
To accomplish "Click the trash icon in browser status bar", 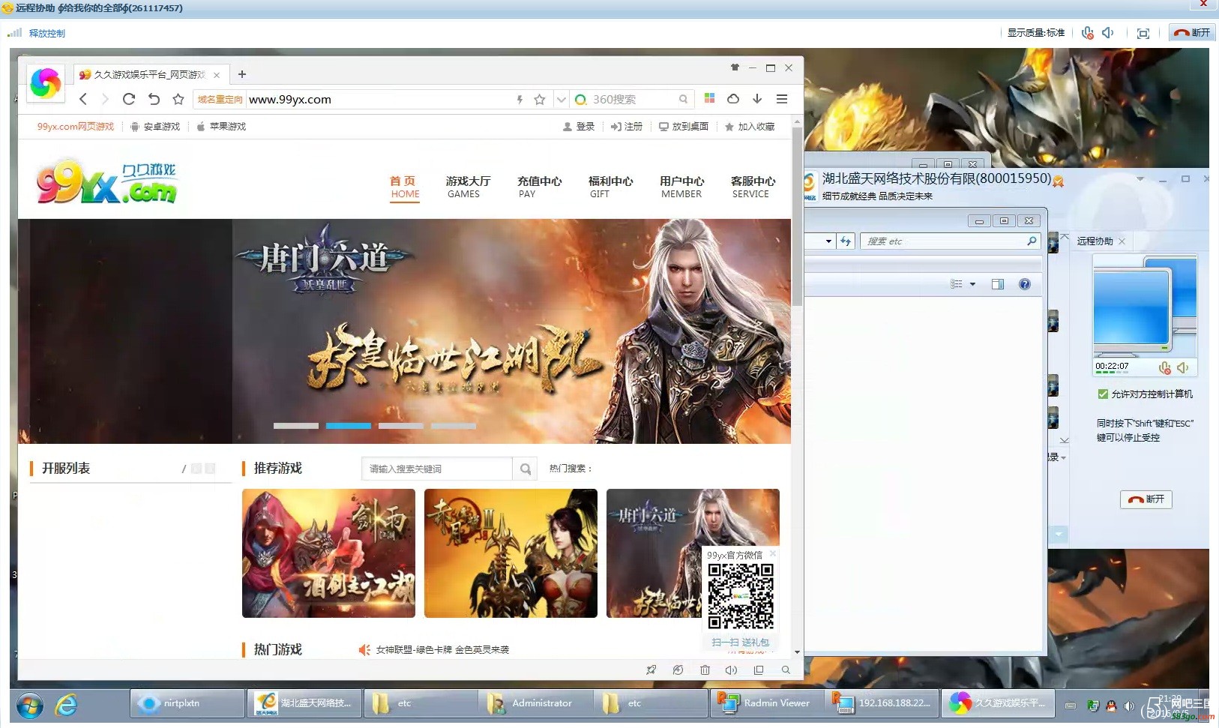I will click(x=705, y=670).
